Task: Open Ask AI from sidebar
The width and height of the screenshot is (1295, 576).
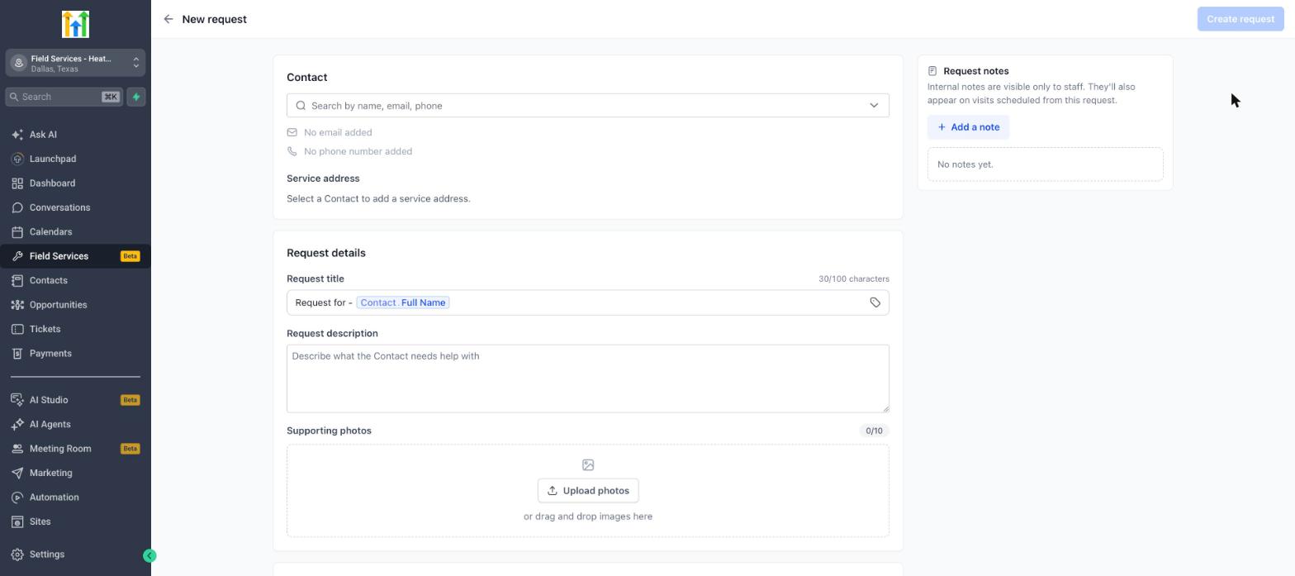Action: [x=75, y=135]
